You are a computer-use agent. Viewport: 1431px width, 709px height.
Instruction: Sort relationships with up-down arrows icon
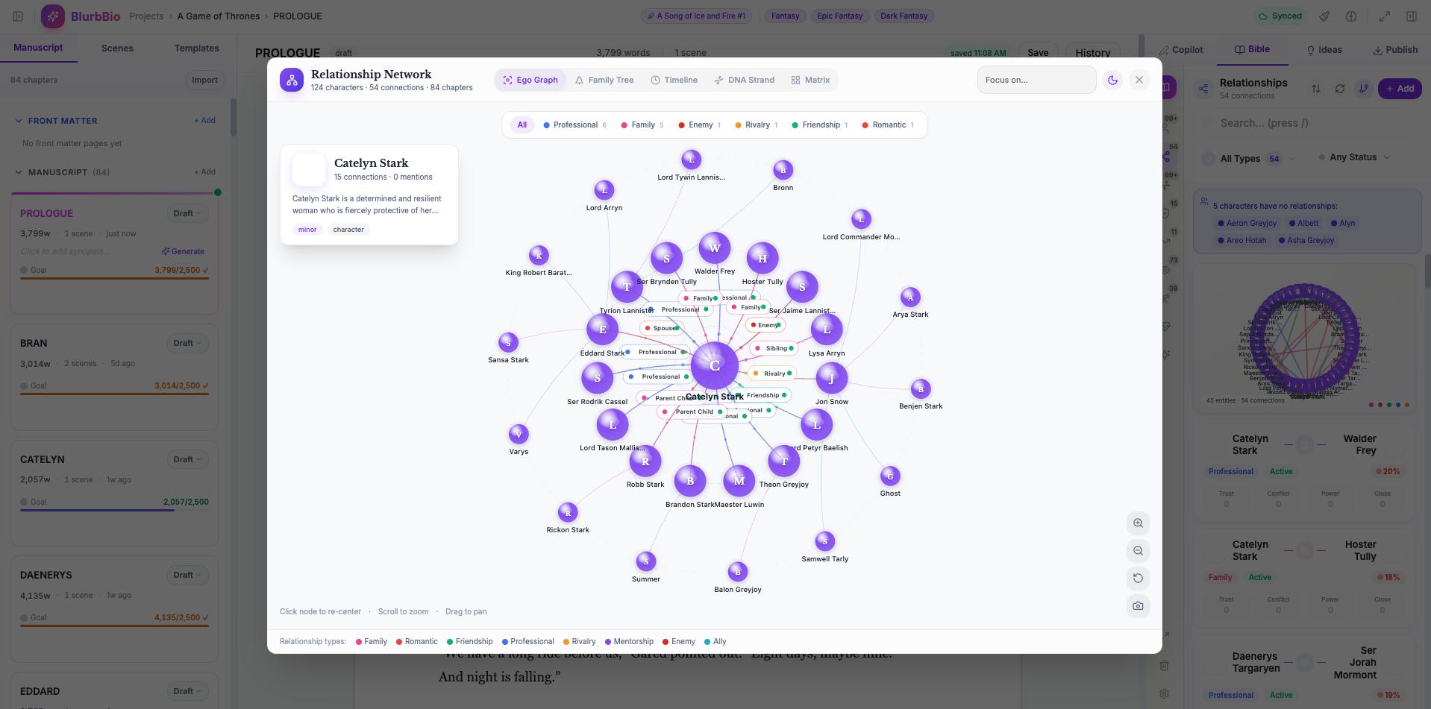(x=1316, y=89)
